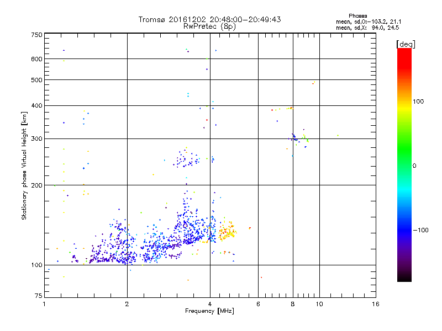This screenshot has height=331, width=442.
Task: Click the x-axis label '10'
Action: 319,304
